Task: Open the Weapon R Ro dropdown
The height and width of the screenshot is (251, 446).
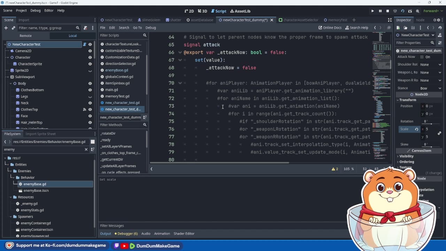Action: click(431, 80)
